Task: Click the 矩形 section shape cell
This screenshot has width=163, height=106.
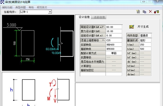Action: coord(145,40)
